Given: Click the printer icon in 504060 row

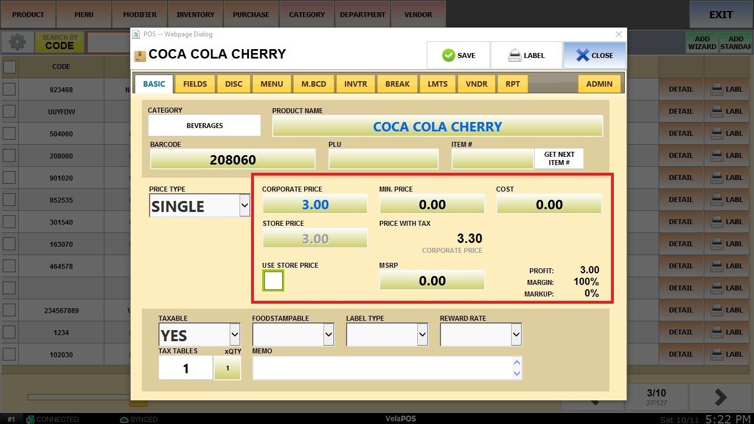Looking at the screenshot, I should click(x=716, y=134).
